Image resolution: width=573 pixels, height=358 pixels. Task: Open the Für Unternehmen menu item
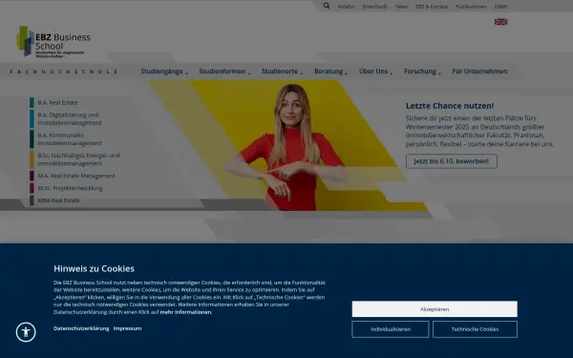tap(479, 72)
